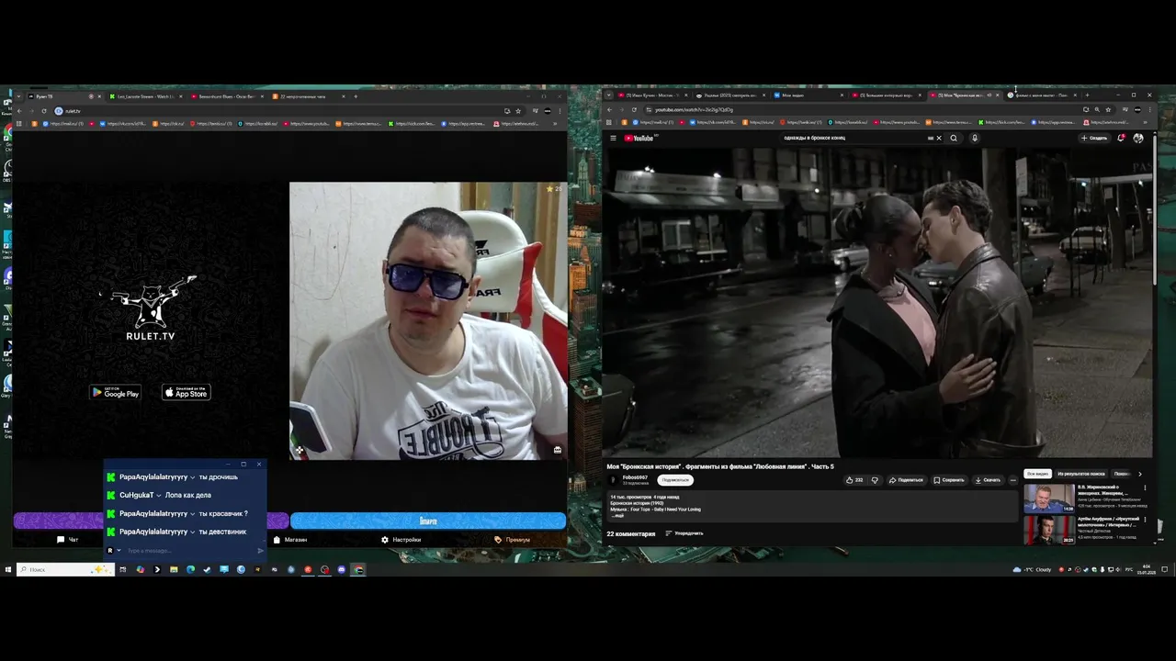Click the chat message input field

(x=188, y=551)
